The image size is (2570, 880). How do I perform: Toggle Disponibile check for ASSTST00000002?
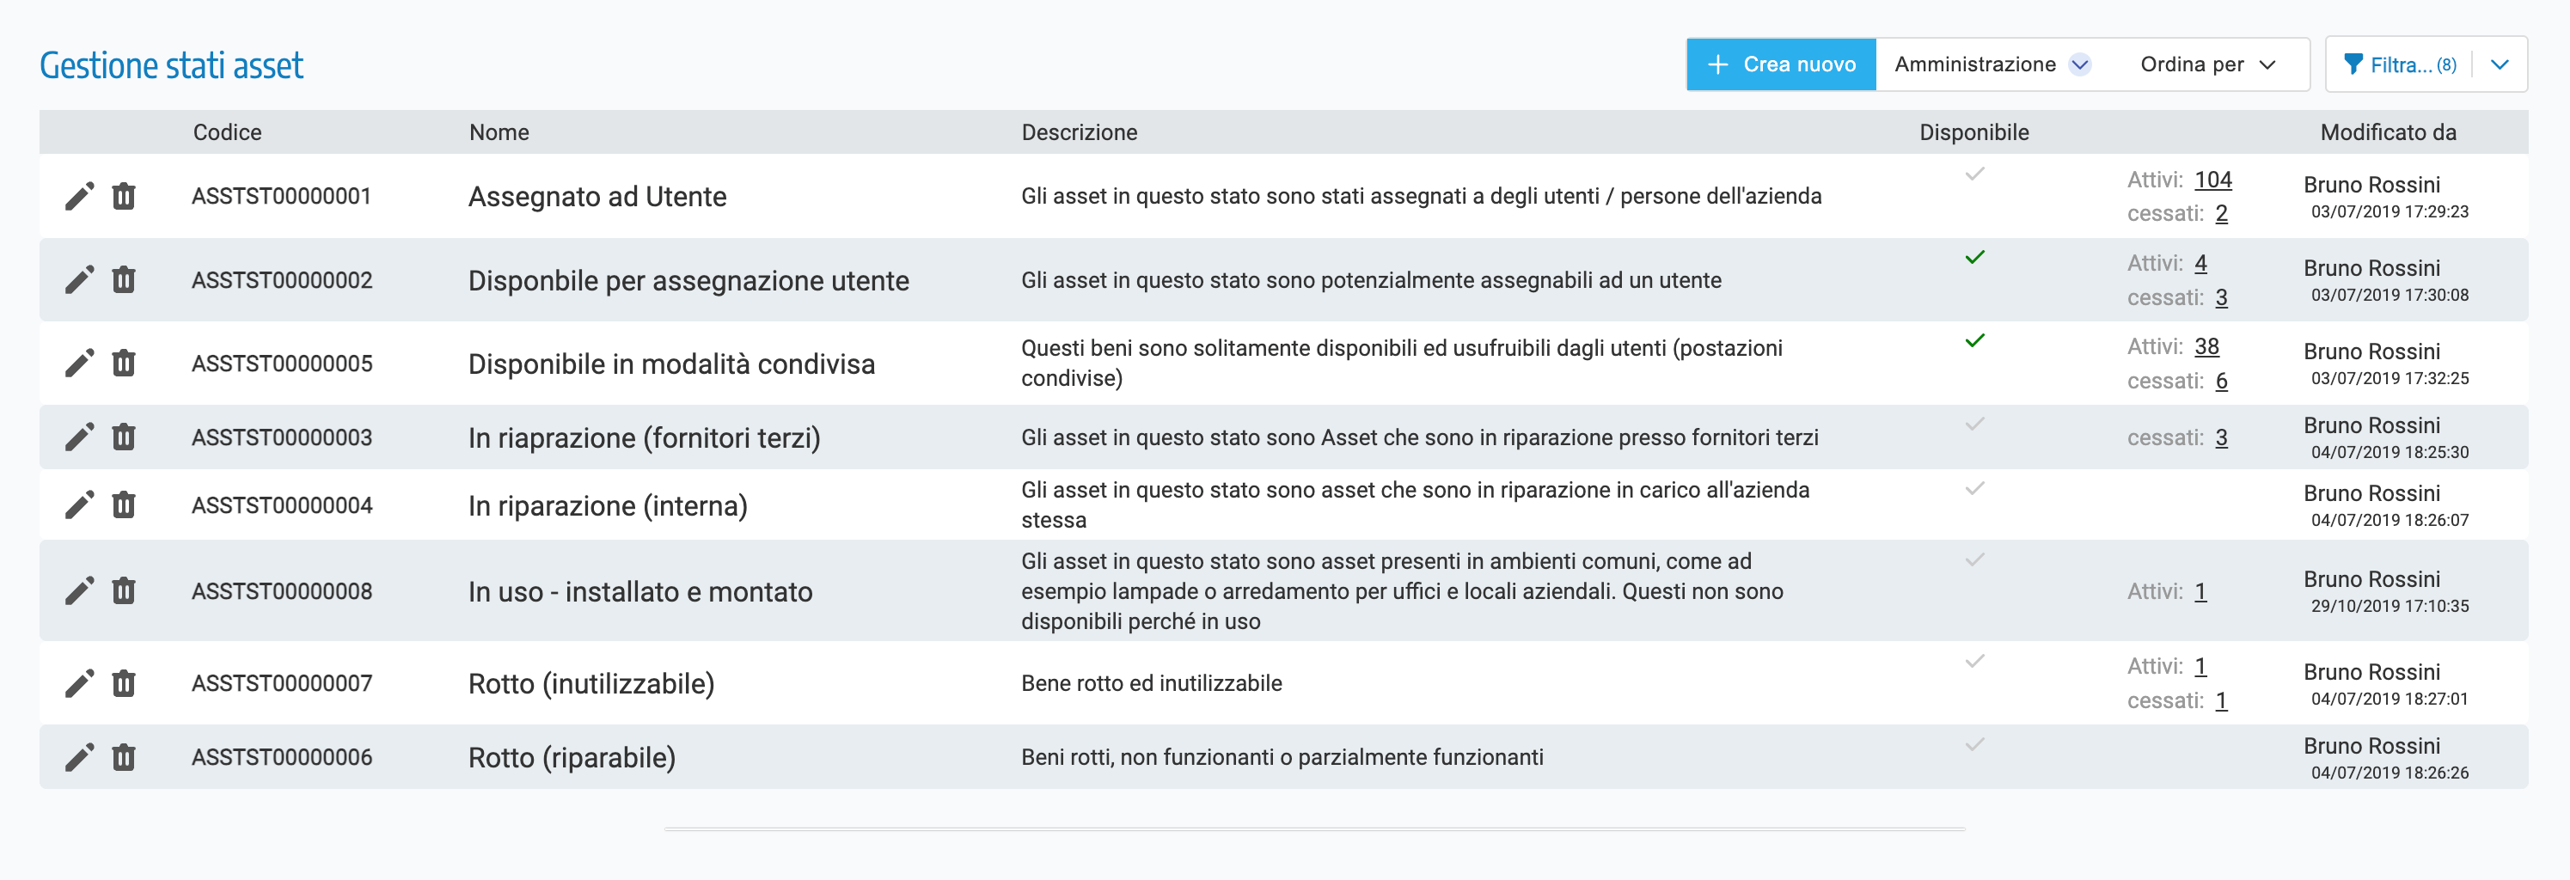1974,259
